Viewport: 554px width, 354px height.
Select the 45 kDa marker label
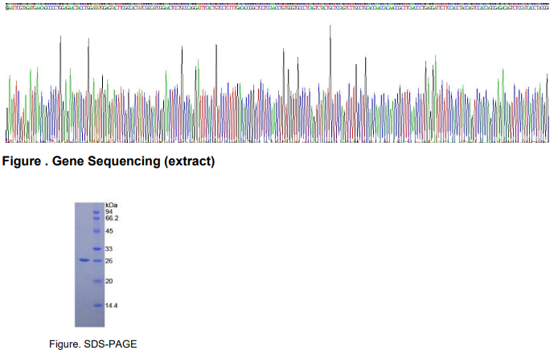click(x=109, y=231)
